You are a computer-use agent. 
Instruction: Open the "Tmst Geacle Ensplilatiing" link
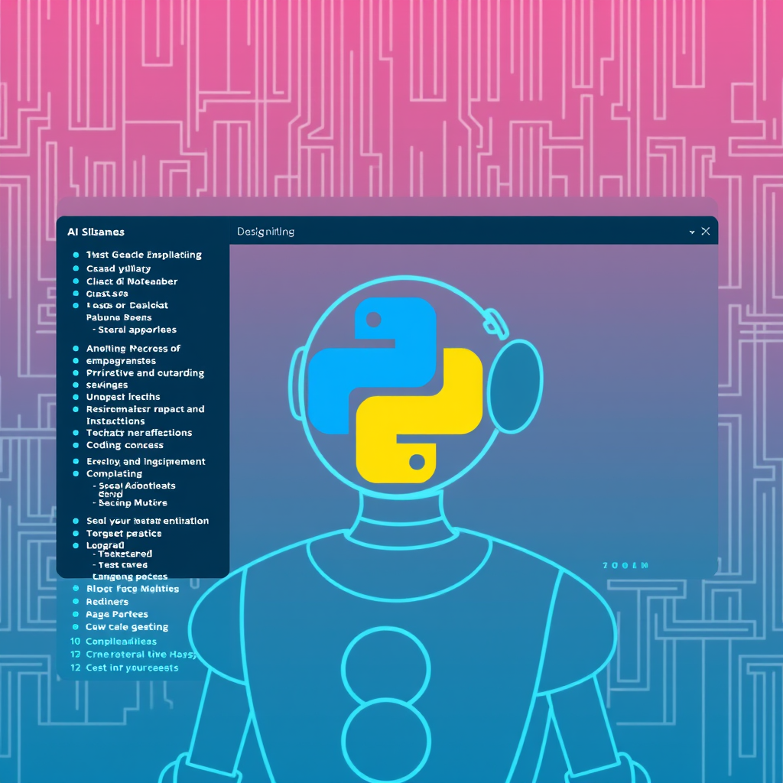pos(142,254)
